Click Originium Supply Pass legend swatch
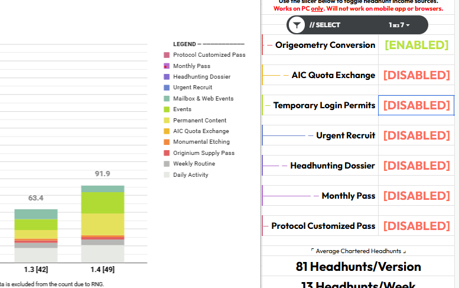 [x=167, y=153]
